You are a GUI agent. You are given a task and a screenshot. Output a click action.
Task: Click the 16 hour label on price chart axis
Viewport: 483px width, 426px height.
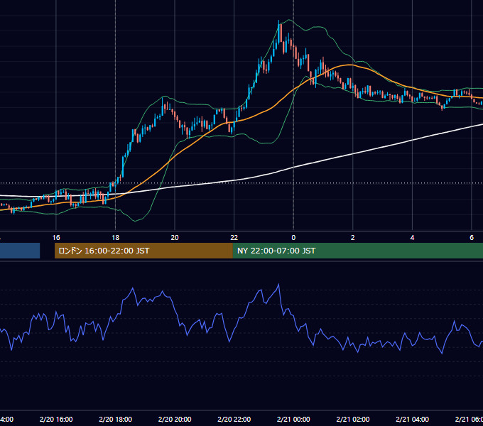(56, 238)
